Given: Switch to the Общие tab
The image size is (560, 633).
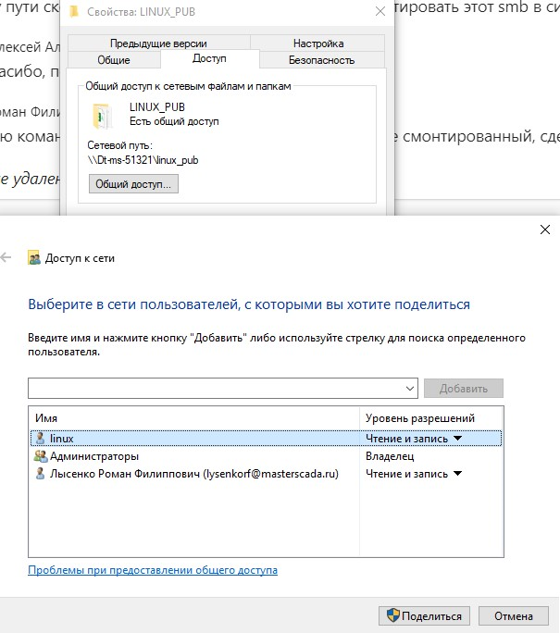Looking at the screenshot, I should point(114,60).
